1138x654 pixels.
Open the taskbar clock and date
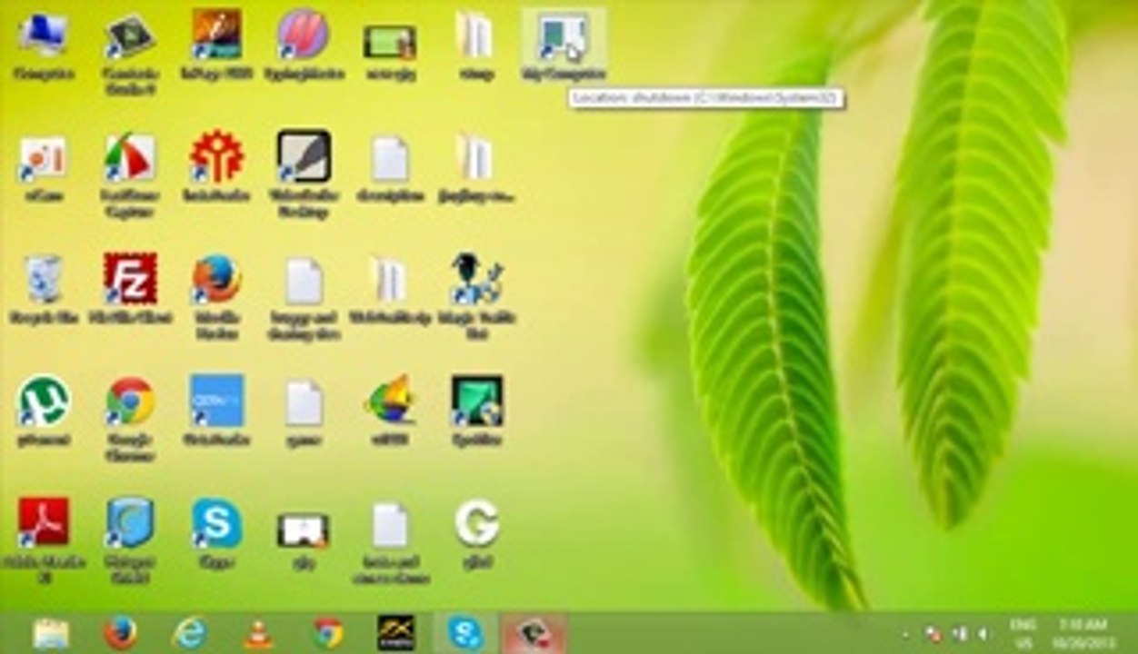click(x=1082, y=633)
